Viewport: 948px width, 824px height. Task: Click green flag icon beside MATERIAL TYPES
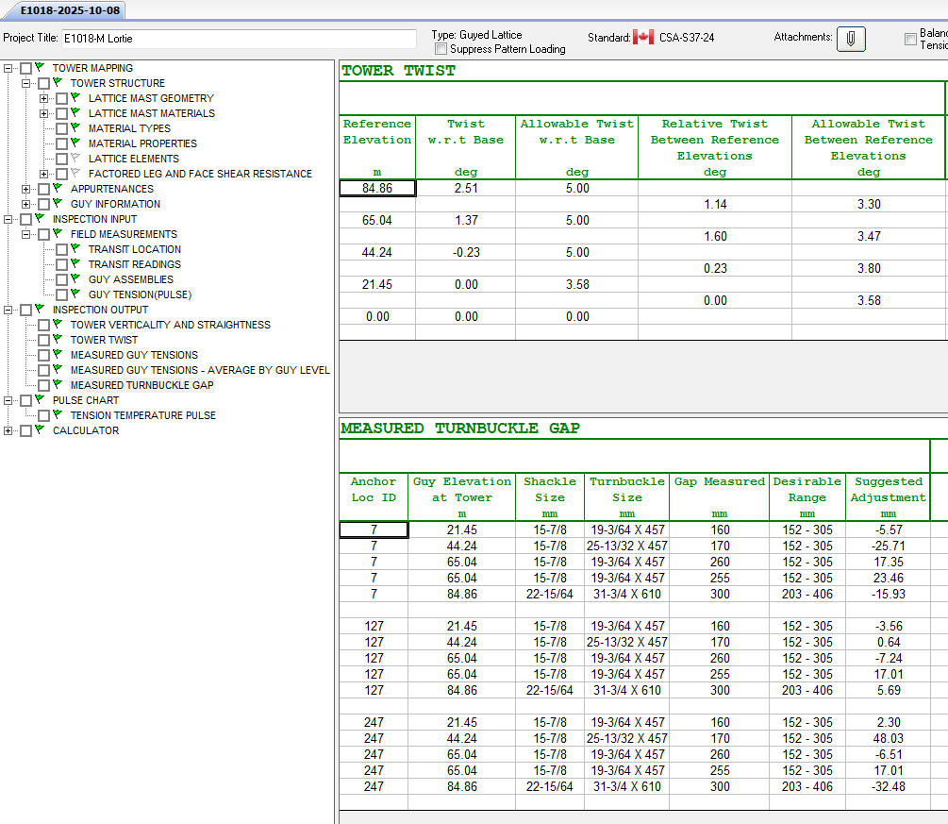[75, 127]
